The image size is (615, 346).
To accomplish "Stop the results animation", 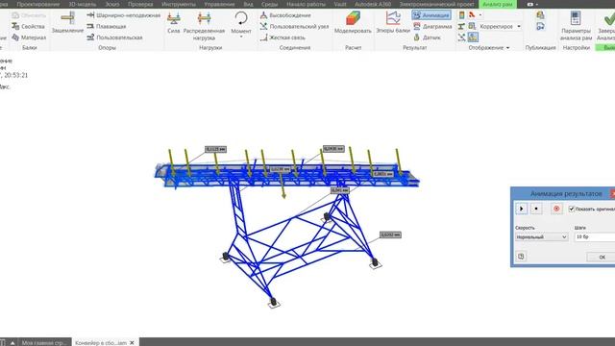I will [536, 209].
